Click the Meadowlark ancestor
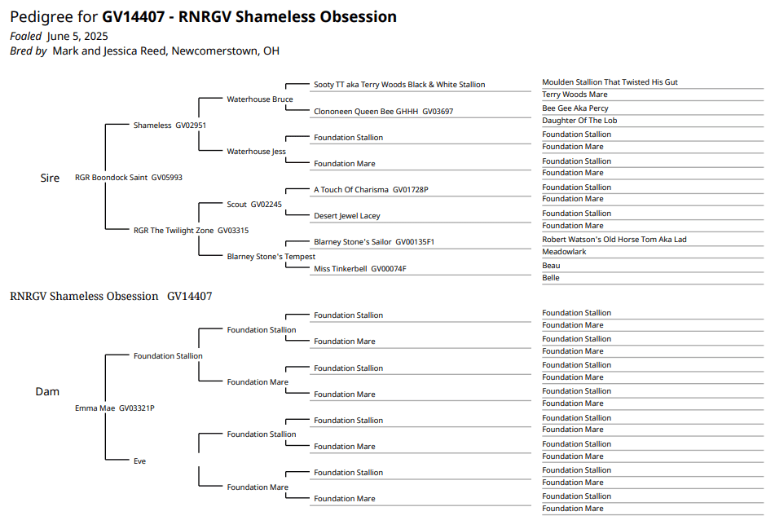 (x=564, y=252)
